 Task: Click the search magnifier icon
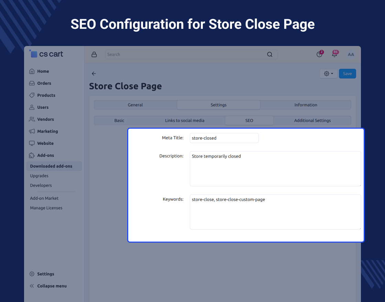[269, 55]
